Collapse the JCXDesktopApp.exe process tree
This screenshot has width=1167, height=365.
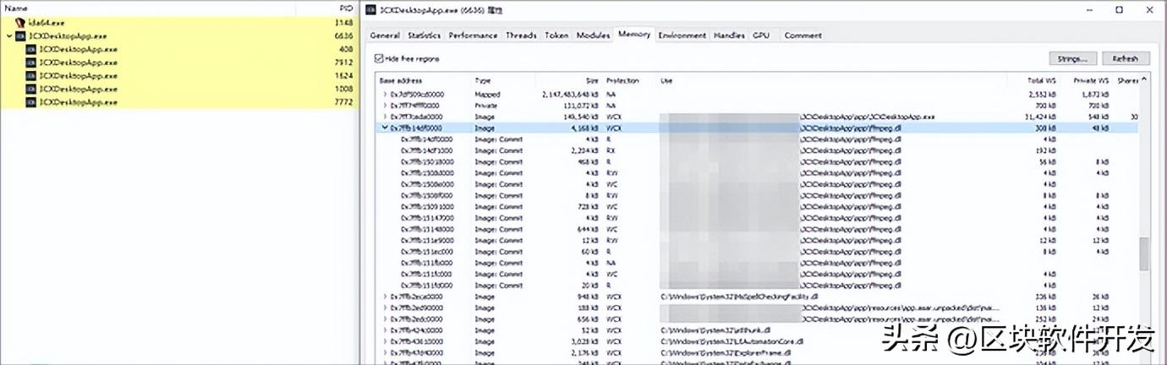[x=9, y=36]
